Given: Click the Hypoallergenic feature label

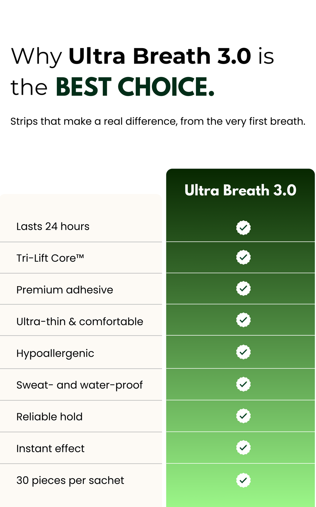Looking at the screenshot, I should point(55,354).
